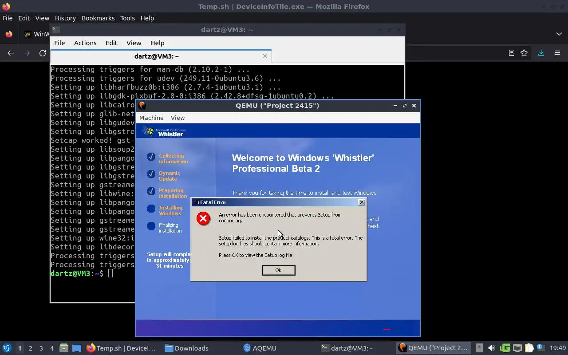The height and width of the screenshot is (355, 568).
Task: Open the terminal's File menu
Action: [x=59, y=43]
